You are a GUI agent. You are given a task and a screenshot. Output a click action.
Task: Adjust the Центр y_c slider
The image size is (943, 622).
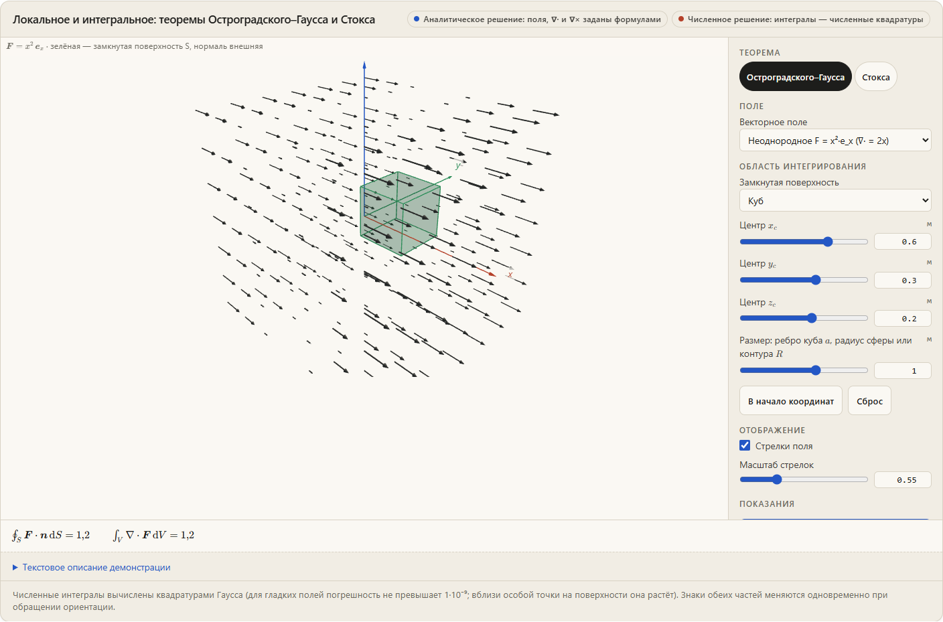[x=804, y=280]
